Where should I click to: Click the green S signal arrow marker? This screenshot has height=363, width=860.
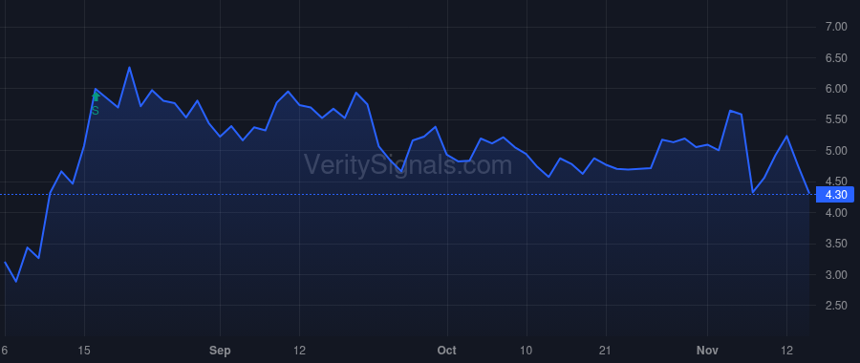96,97
